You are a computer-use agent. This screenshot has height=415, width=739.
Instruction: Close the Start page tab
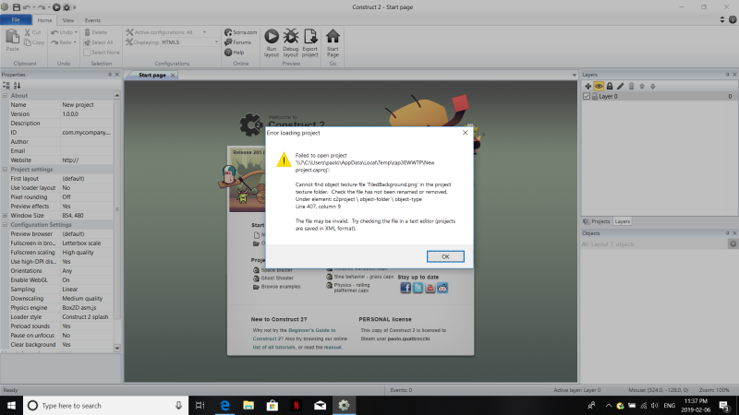(x=173, y=75)
